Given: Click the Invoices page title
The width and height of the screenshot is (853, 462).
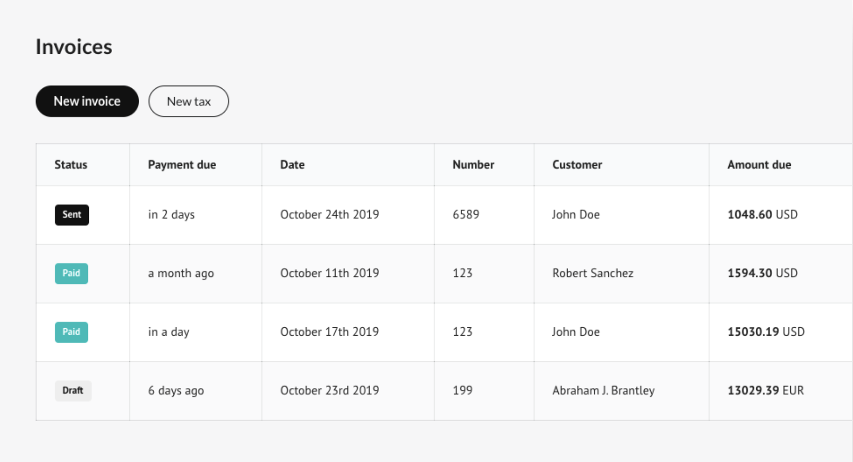Looking at the screenshot, I should click(x=73, y=46).
